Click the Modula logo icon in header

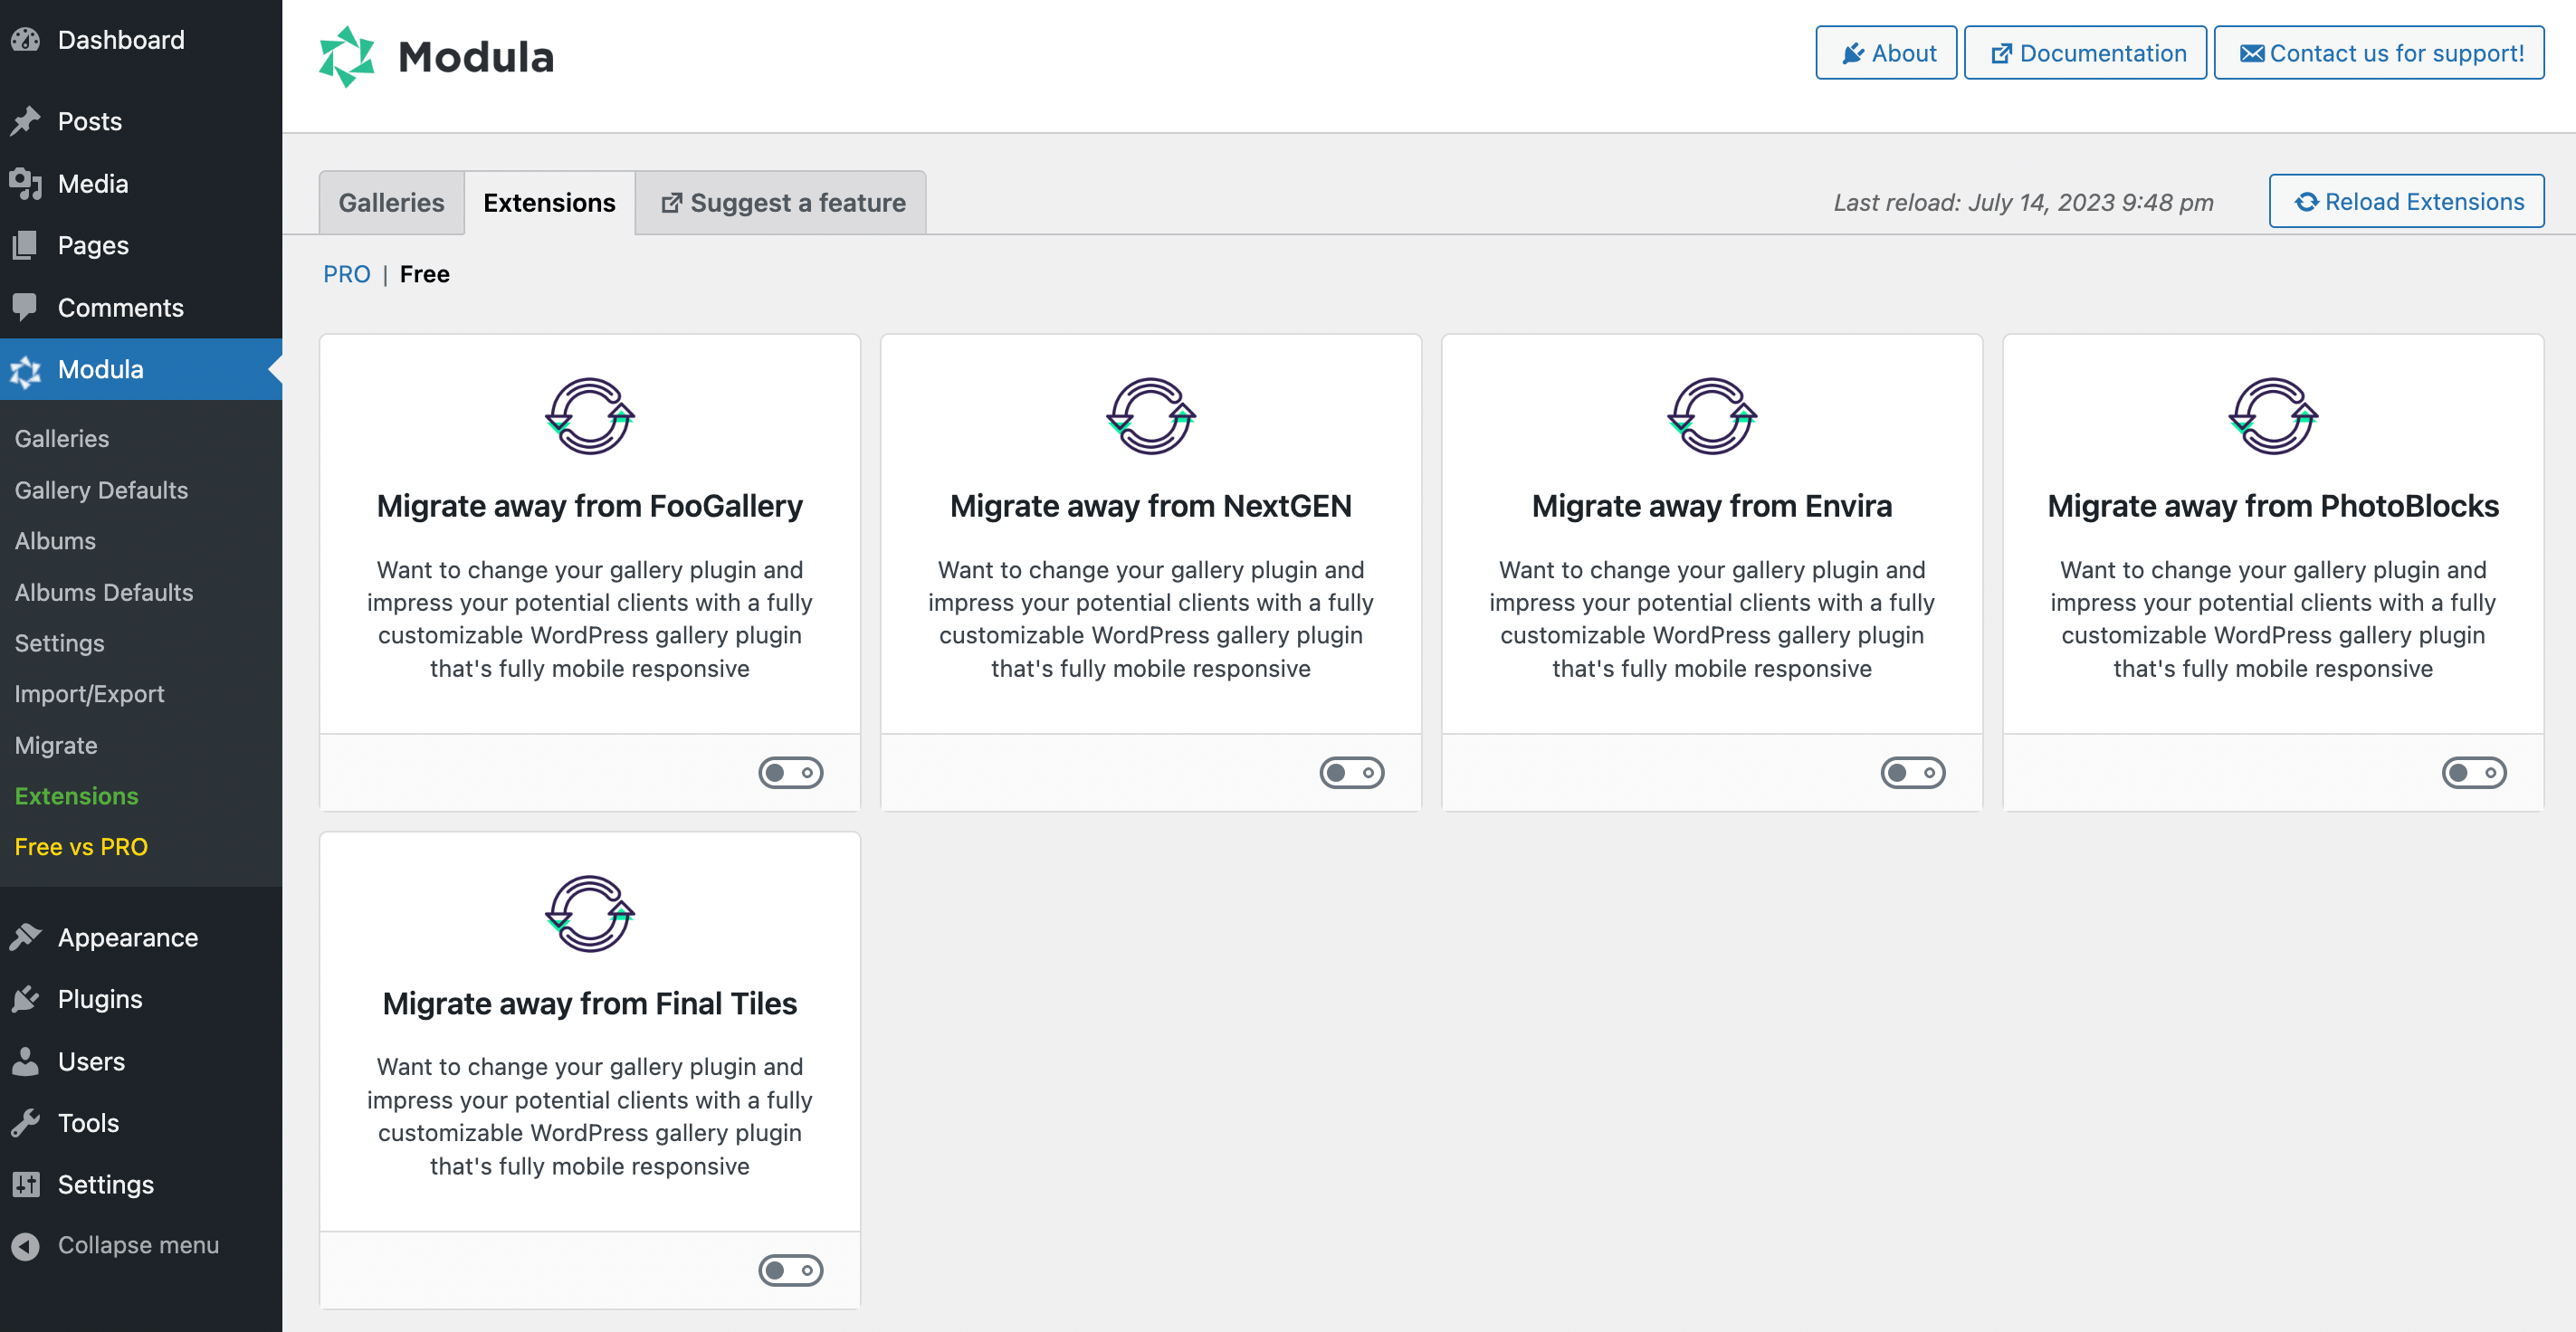tap(346, 56)
